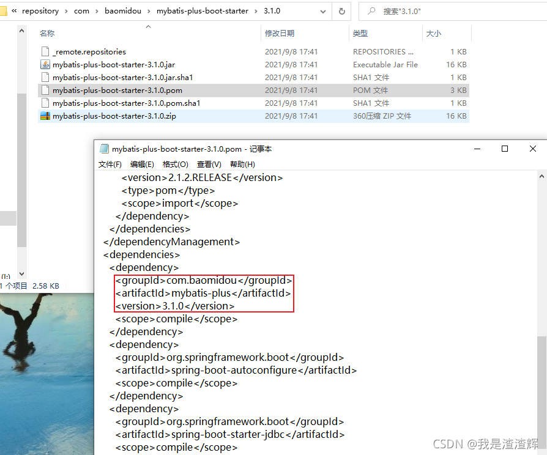Click line '<groupId>com.baomidou</groupId>' in Notepad
This screenshot has height=455, width=547.
click(204, 280)
